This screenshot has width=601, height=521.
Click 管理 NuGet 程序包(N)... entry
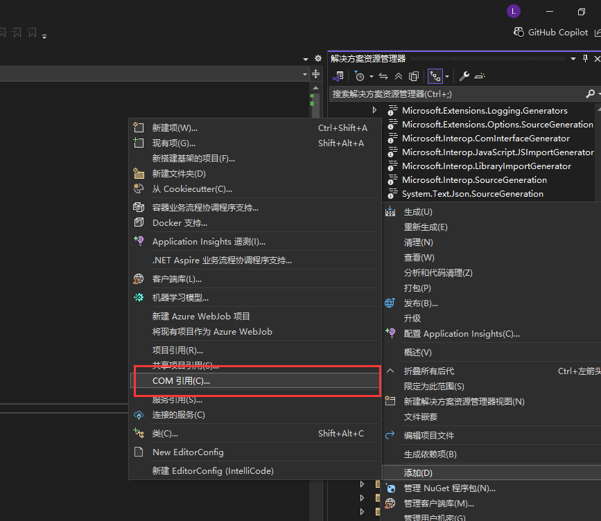pyautogui.click(x=450, y=488)
